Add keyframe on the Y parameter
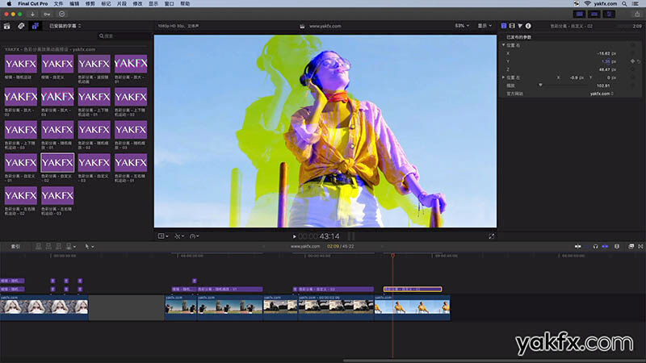Viewport: 646px width, 363px height. pos(632,61)
